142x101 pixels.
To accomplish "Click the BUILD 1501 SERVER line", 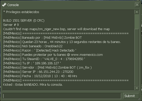I will pos(24,21).
